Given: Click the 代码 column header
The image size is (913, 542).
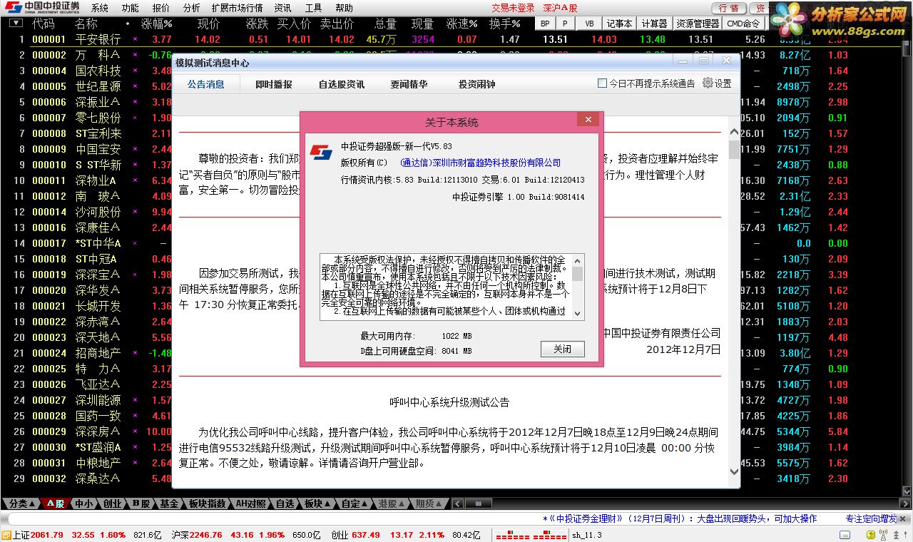Looking at the screenshot, I should (x=44, y=24).
